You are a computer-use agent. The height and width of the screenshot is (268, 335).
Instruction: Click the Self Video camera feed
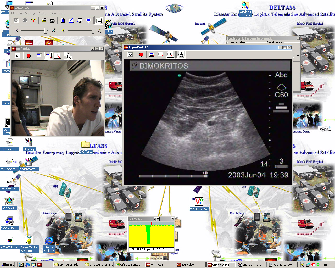(58, 98)
